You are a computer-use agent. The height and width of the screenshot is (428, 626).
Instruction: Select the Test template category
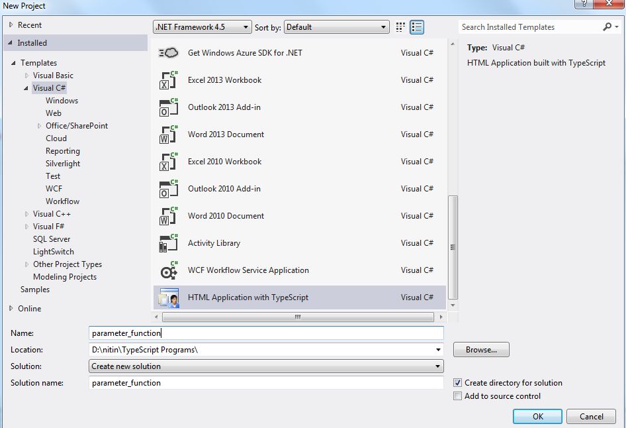(x=53, y=176)
